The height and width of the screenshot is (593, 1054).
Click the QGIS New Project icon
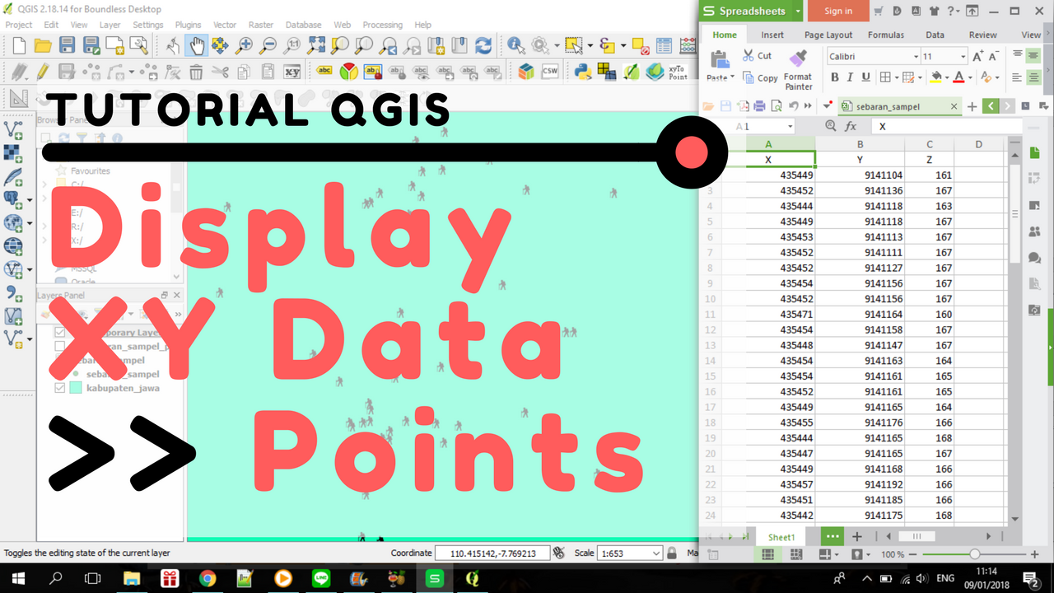pos(20,45)
